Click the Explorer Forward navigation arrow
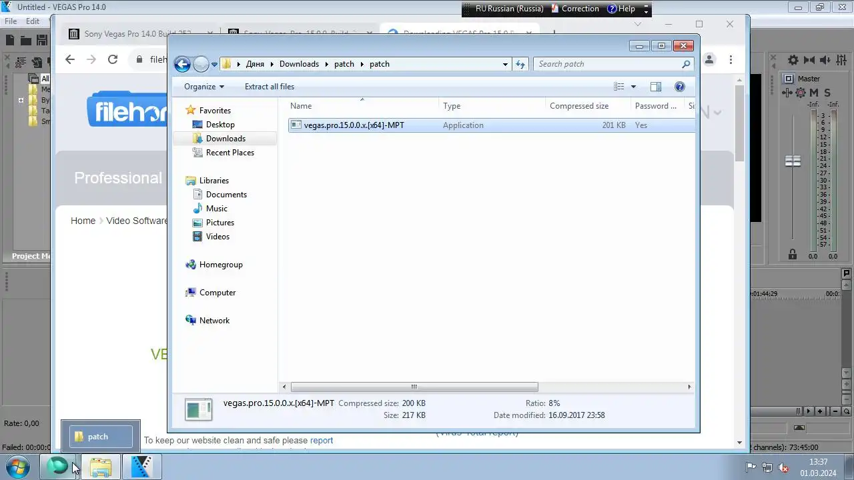854x480 pixels. click(201, 64)
